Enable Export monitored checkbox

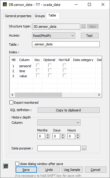point(11,102)
